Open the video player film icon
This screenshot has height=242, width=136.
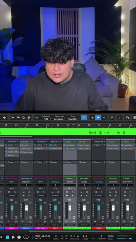pyautogui.click(x=127, y=118)
